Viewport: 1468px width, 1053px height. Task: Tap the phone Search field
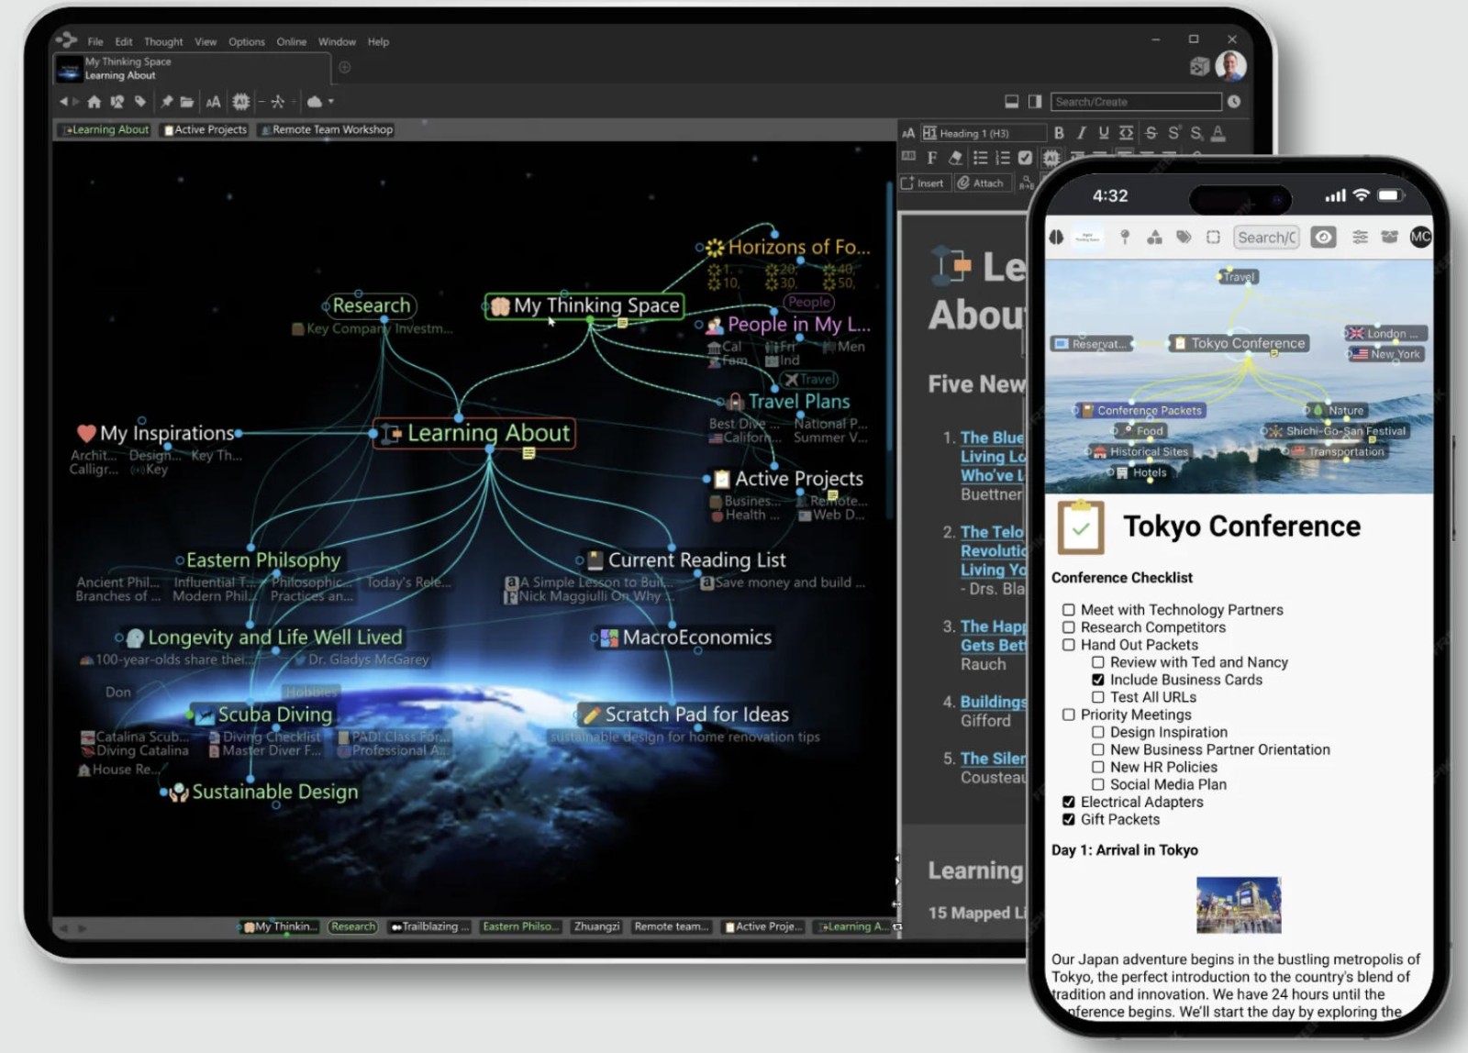[1267, 238]
